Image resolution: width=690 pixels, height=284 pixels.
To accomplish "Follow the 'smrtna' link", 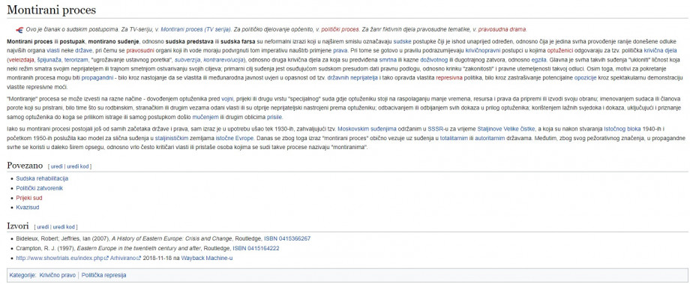I will [388, 59].
